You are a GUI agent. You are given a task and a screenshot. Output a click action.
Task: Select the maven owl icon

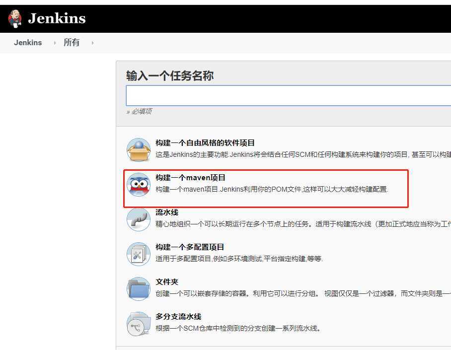point(139,185)
